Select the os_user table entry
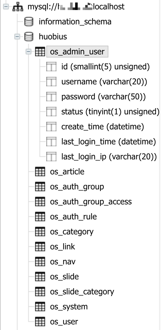This screenshot has width=161, height=330. (64, 322)
